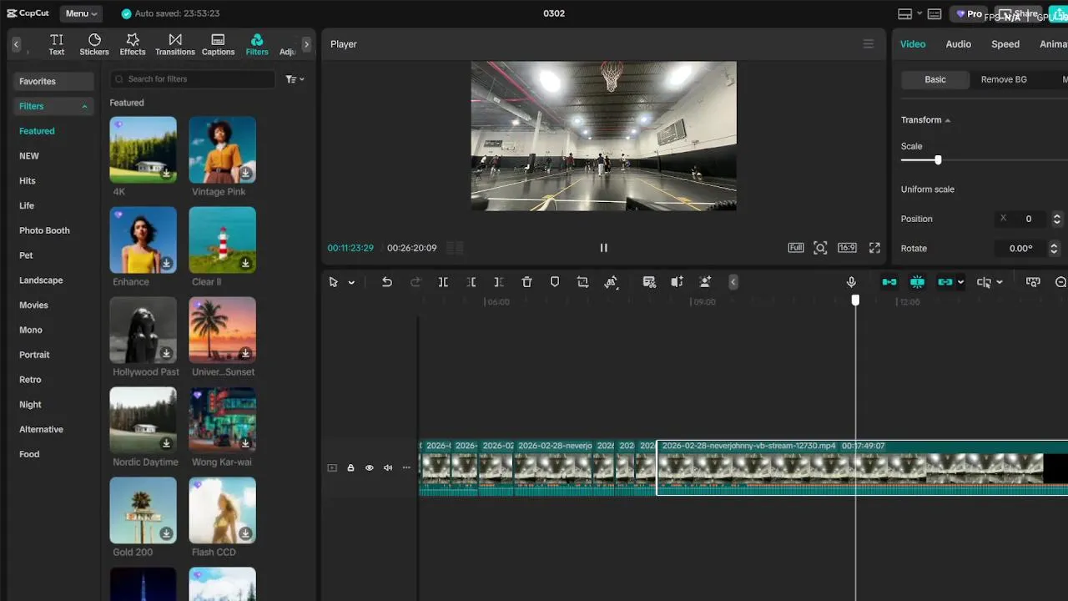Open the filter sort dropdown
1068x601 pixels.
[x=295, y=79]
